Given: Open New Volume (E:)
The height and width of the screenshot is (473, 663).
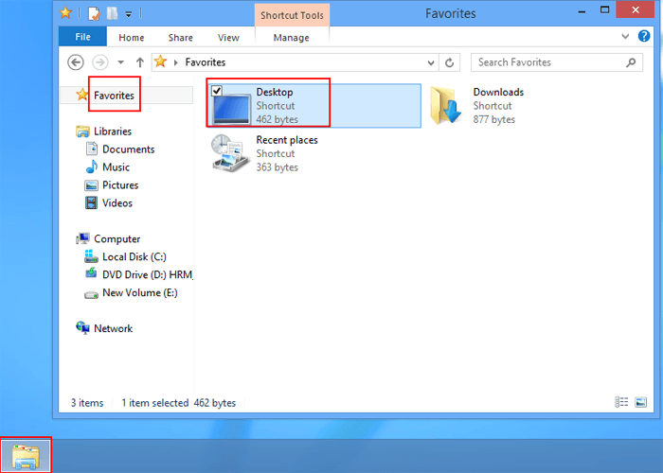Looking at the screenshot, I should point(139,292).
